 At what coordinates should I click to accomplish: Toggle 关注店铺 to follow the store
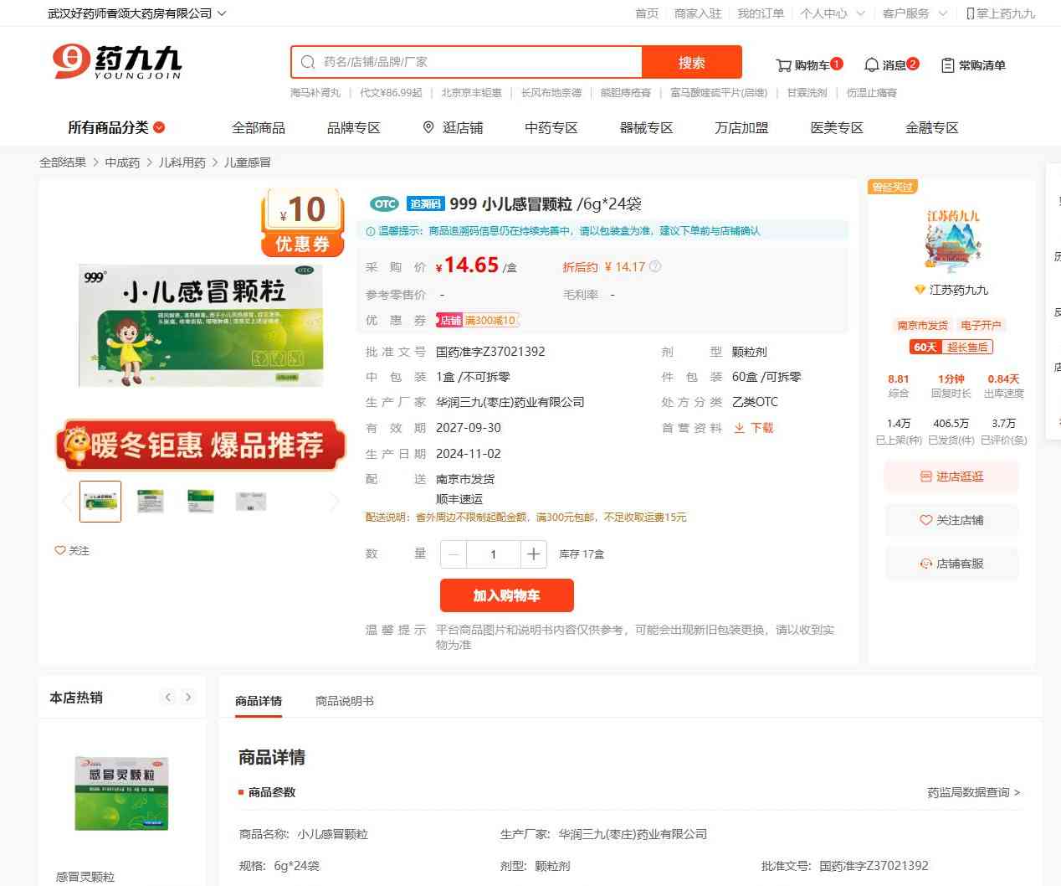(x=951, y=520)
